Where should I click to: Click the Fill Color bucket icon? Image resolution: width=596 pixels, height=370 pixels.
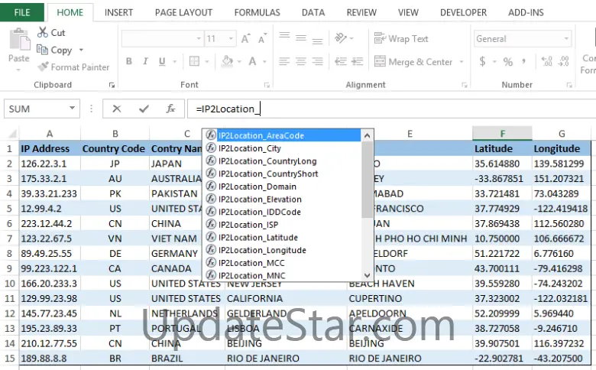coord(227,61)
